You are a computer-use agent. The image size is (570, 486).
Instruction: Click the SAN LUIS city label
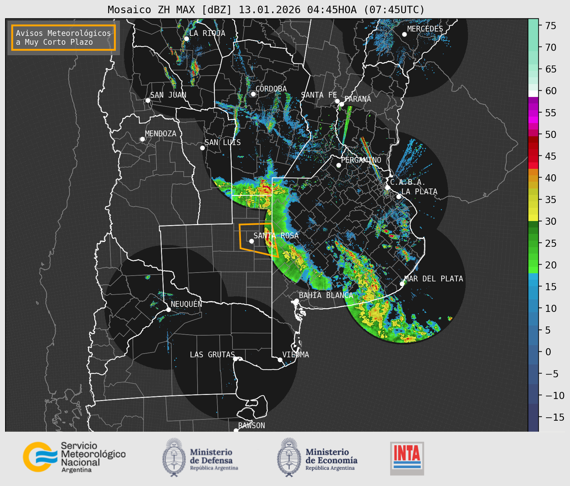point(223,142)
